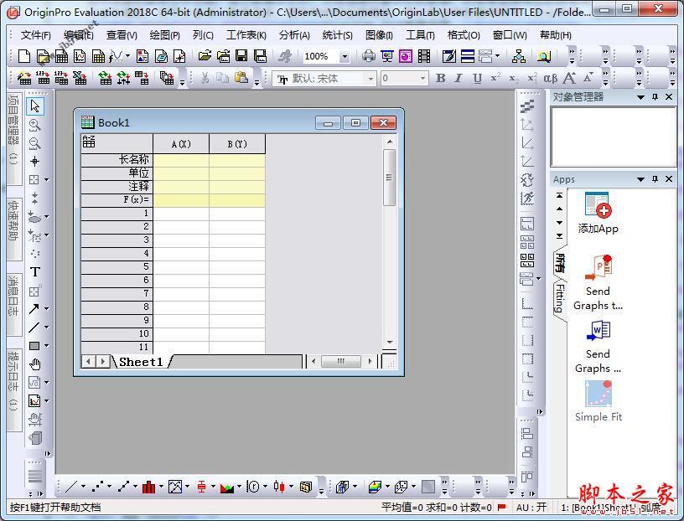This screenshot has width=684, height=521.
Task: Select column B(Y) header
Action: click(237, 144)
